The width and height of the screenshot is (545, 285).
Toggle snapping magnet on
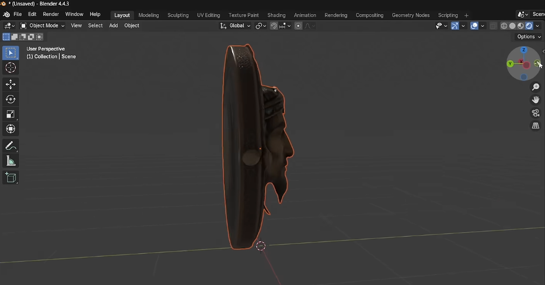(x=274, y=26)
